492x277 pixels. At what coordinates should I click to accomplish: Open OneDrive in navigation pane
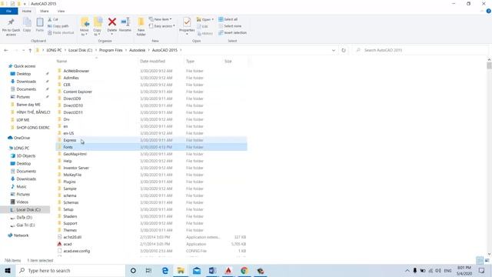coord(22,138)
